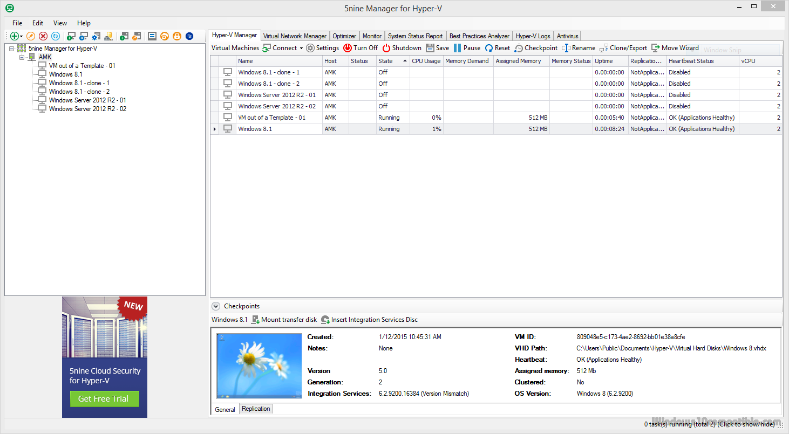The image size is (789, 434).
Task: Click the tasks running status bar text
Action: [709, 424]
